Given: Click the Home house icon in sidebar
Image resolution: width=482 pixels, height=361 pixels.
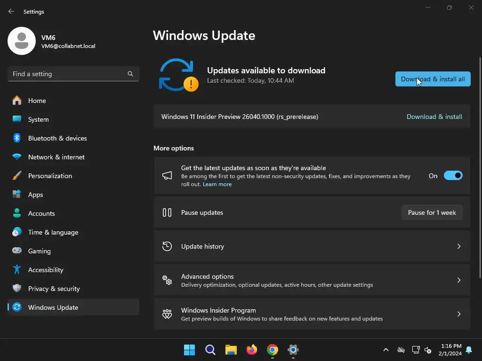Looking at the screenshot, I should [17, 101].
